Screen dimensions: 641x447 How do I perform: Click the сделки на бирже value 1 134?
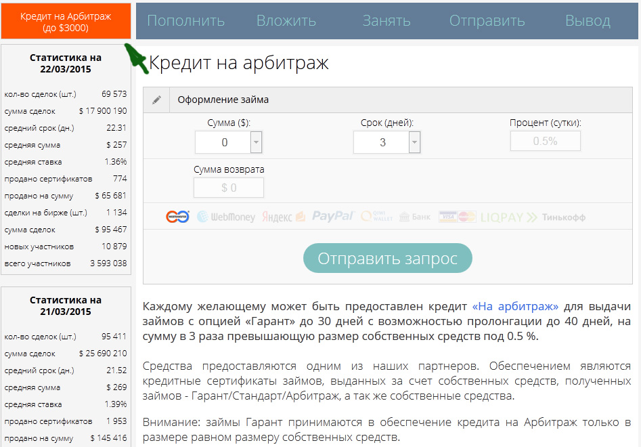[x=116, y=213]
